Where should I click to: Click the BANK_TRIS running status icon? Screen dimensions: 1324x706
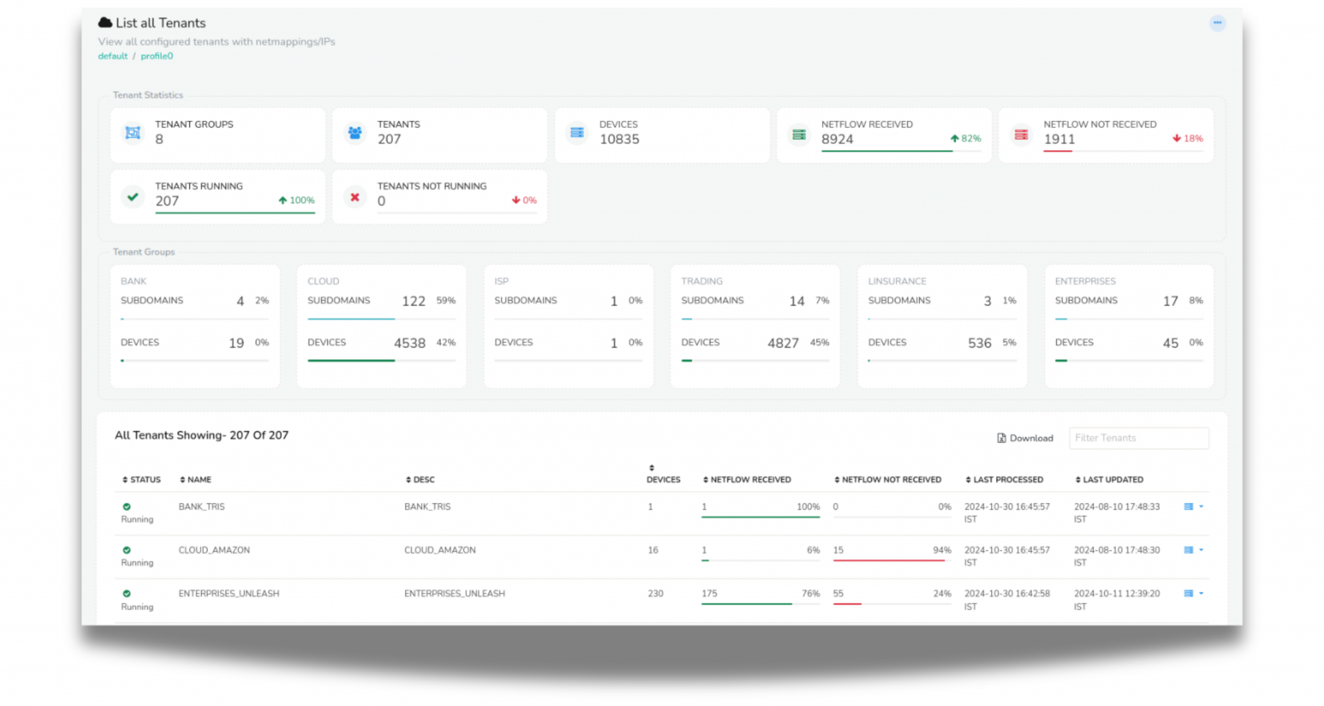[127, 507]
